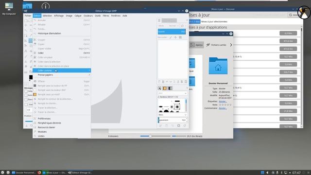Open the Brushes tab in GIMP dock
The height and width of the screenshot is (175, 311).
pos(159,88)
